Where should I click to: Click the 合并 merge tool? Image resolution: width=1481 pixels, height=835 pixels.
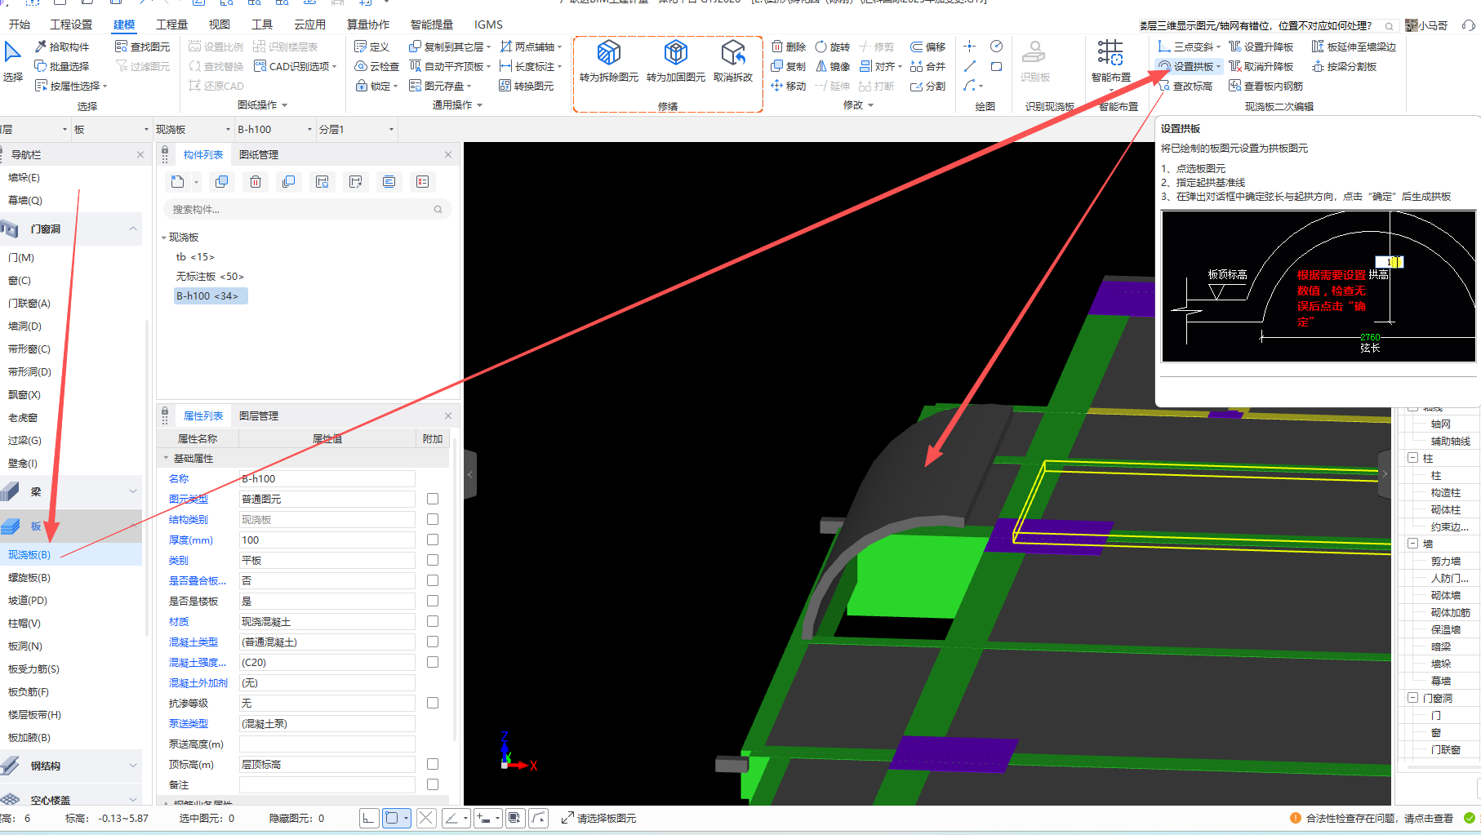(x=928, y=66)
